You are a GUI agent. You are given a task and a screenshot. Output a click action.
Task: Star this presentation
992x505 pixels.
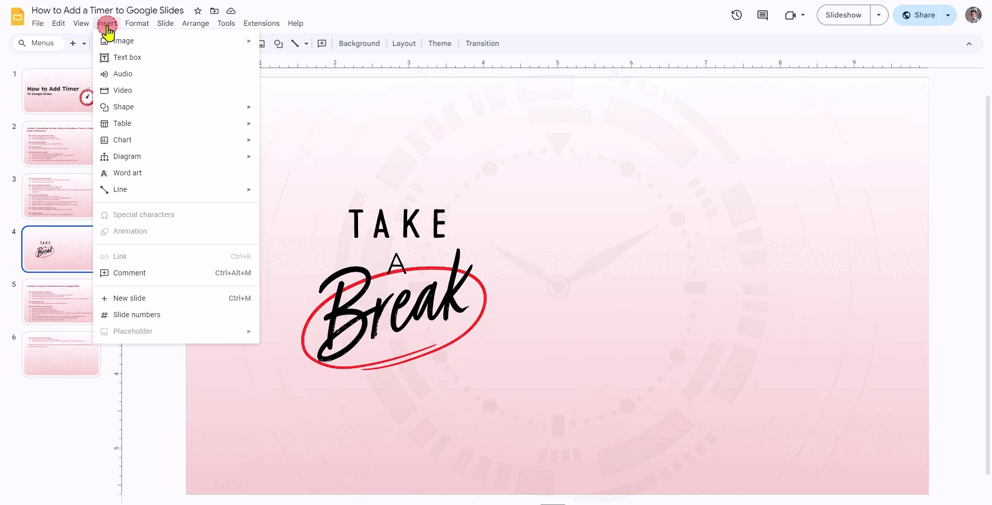pos(197,10)
